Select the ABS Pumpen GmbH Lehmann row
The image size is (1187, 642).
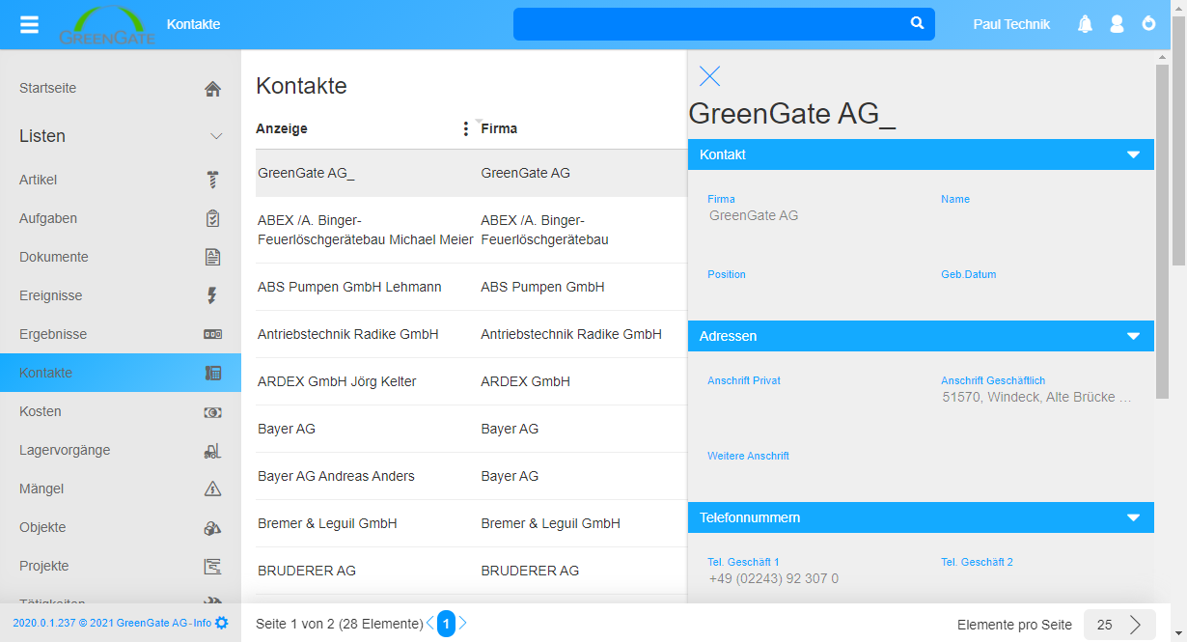coord(471,287)
